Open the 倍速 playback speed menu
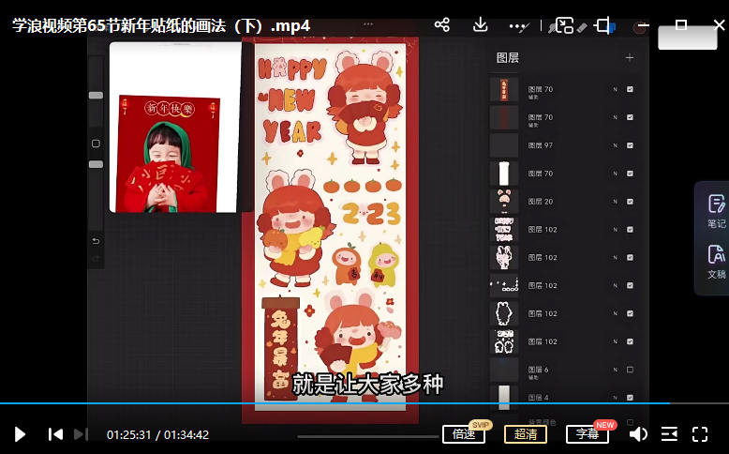The height and width of the screenshot is (454, 729). pyautogui.click(x=464, y=434)
